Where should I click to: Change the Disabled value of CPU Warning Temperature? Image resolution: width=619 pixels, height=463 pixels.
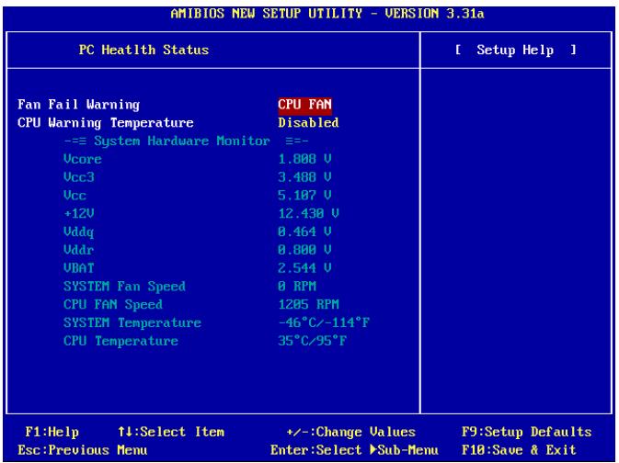coord(308,123)
